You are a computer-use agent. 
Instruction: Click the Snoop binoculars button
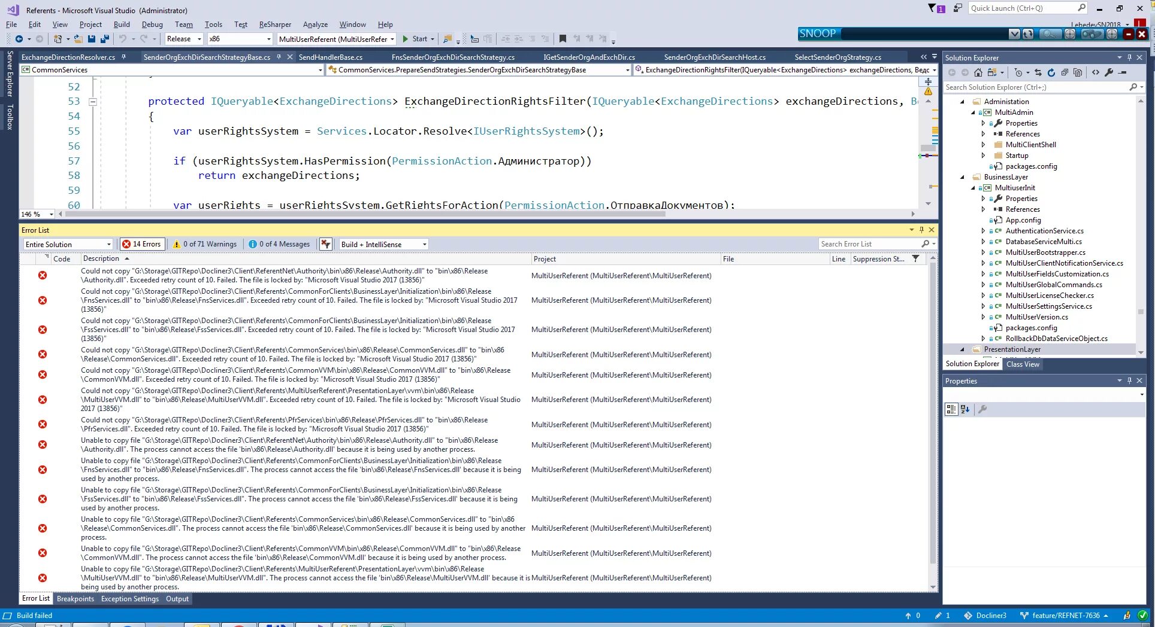pos(1091,34)
